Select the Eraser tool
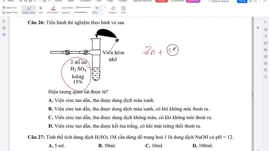Screen dimensions: 269x151 point(113,10)
